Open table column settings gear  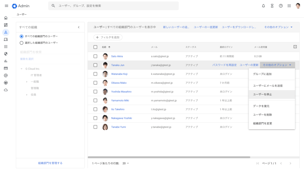[295, 47]
